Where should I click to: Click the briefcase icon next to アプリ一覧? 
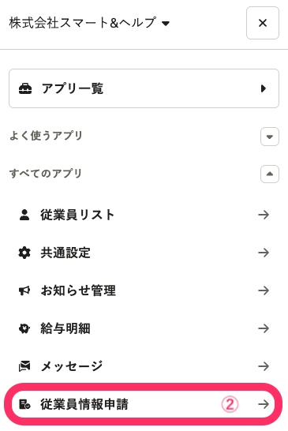25,88
